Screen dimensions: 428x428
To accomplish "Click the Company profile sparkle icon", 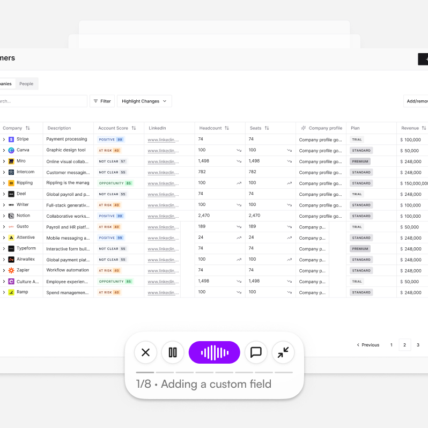I will [x=303, y=128].
